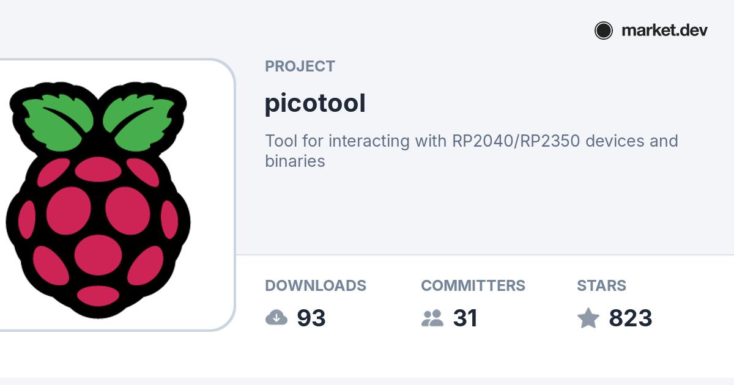Click the Raspberry Pi logo image
This screenshot has height=385, width=734.
[x=98, y=200]
